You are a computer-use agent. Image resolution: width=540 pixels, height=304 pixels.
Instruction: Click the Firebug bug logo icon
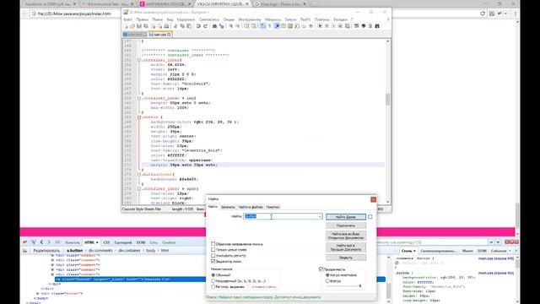[x=24, y=242]
